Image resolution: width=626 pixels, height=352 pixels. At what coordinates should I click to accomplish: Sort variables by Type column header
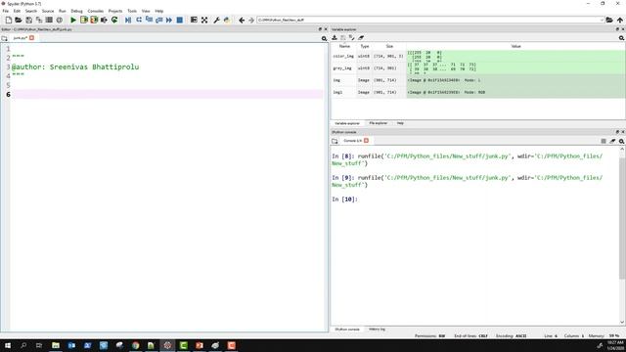(x=365, y=46)
